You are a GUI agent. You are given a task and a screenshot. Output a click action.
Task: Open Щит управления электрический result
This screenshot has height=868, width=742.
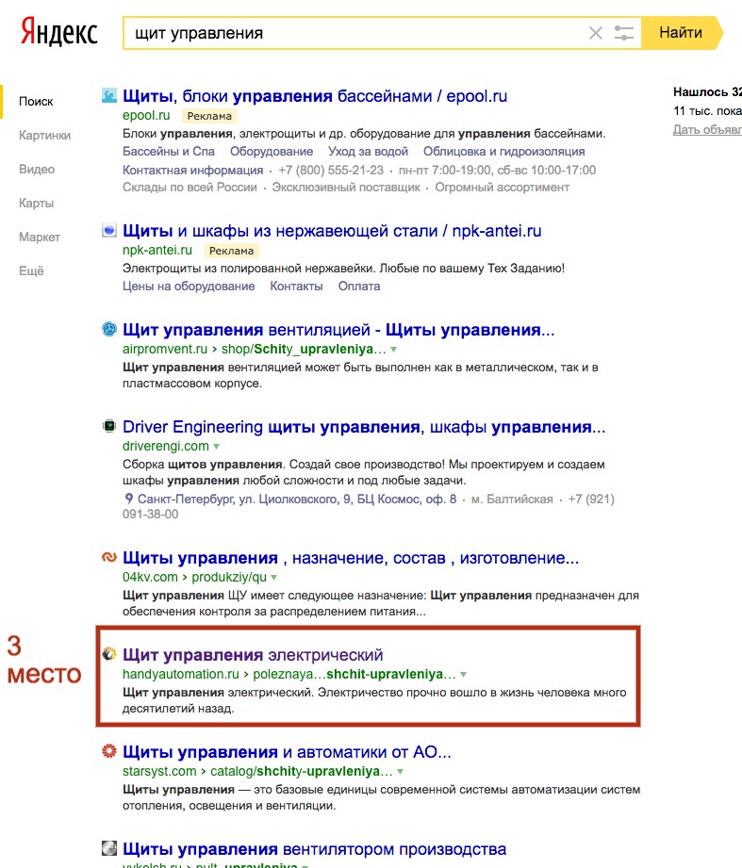(253, 654)
